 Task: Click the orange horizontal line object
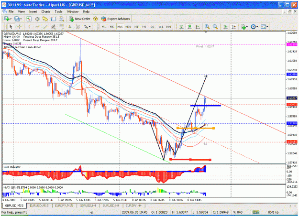(x=196, y=128)
